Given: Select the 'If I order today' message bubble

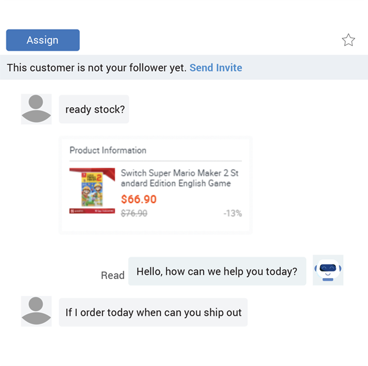Looking at the screenshot, I should [153, 312].
